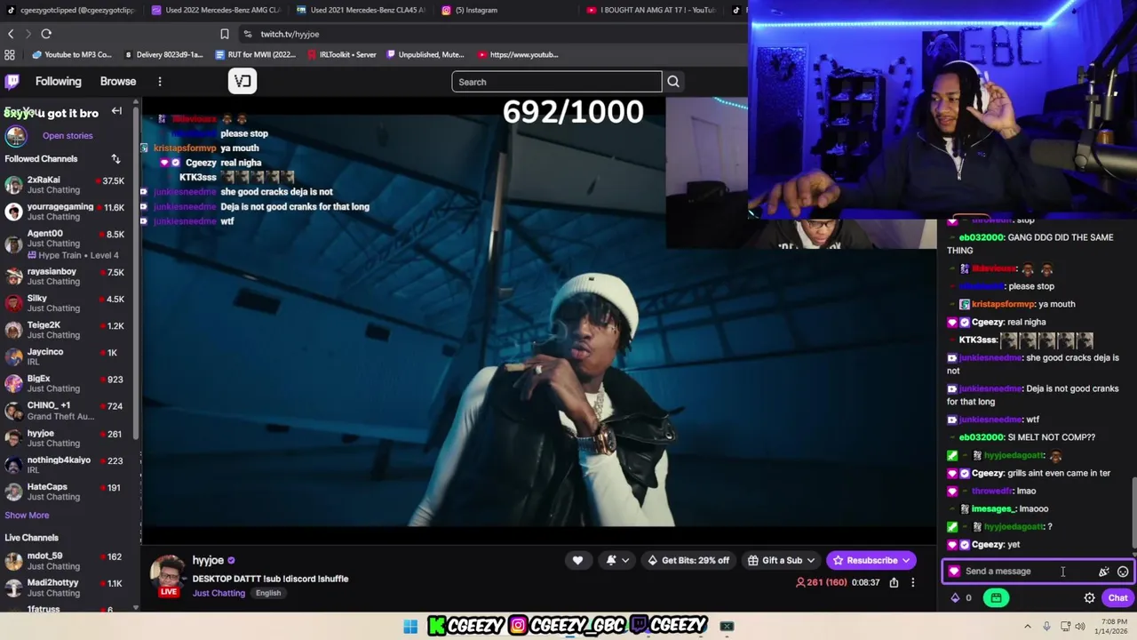Click the chat badge icon in message box
1137x640 pixels.
click(954, 572)
